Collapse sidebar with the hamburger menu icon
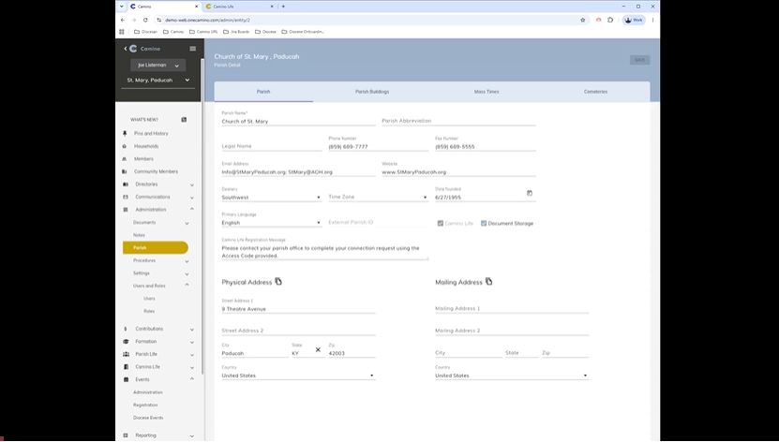The width and height of the screenshot is (779, 442). (x=193, y=49)
